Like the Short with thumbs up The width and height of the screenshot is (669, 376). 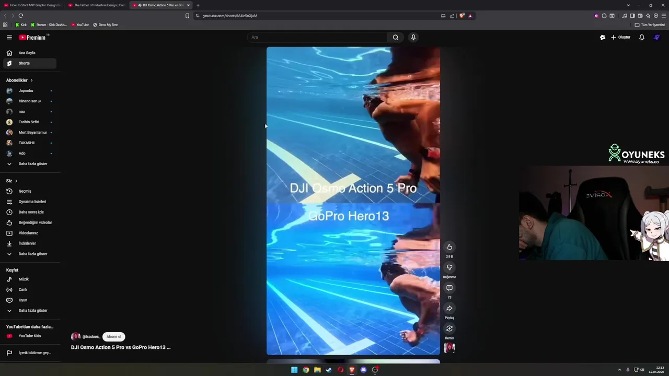point(449,247)
